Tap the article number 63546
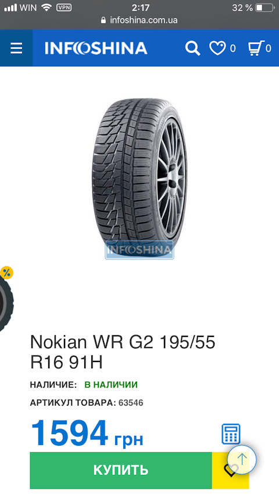The height and width of the screenshot is (497, 279). 131,403
